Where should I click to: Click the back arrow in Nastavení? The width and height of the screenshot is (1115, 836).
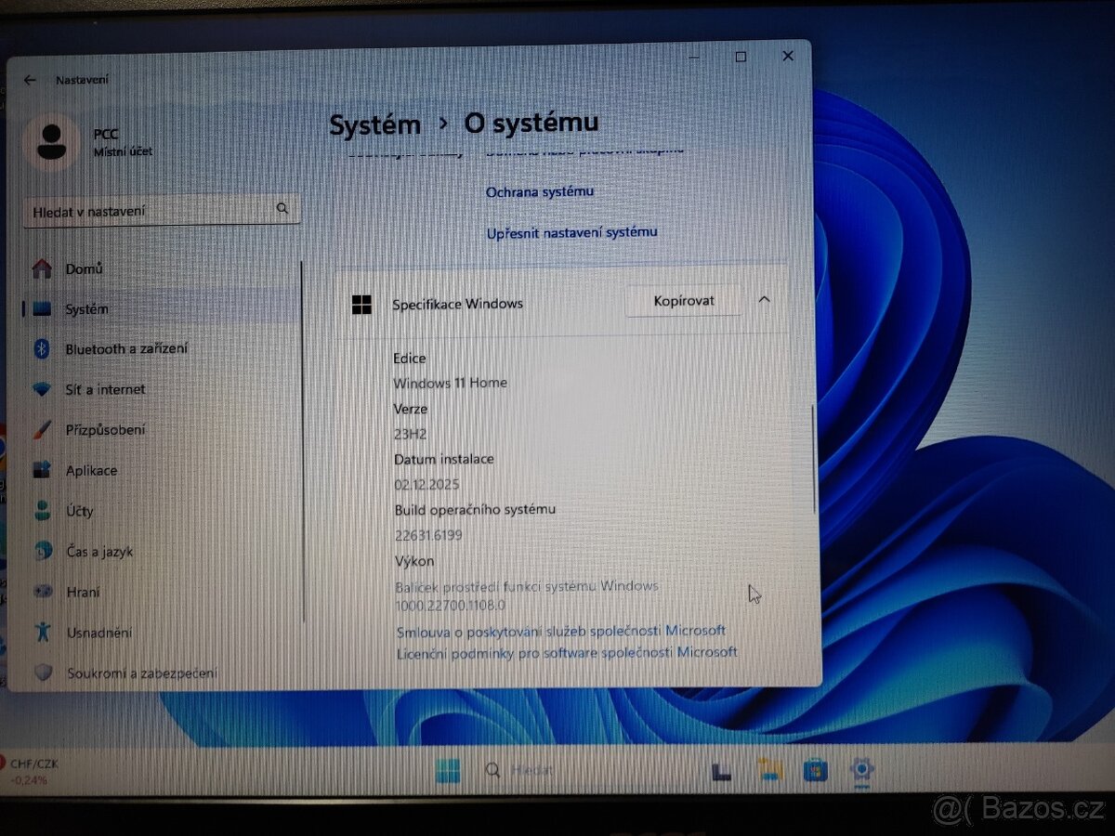pyautogui.click(x=30, y=80)
